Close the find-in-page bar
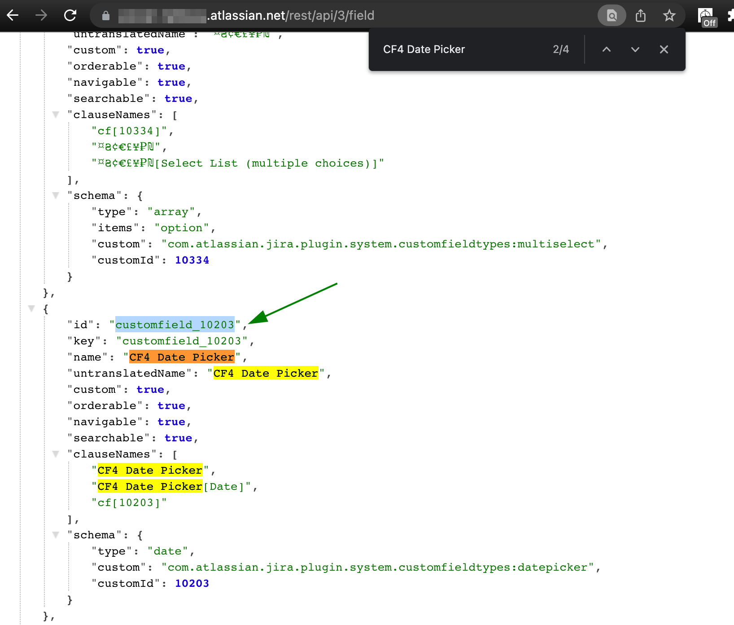 (x=664, y=49)
